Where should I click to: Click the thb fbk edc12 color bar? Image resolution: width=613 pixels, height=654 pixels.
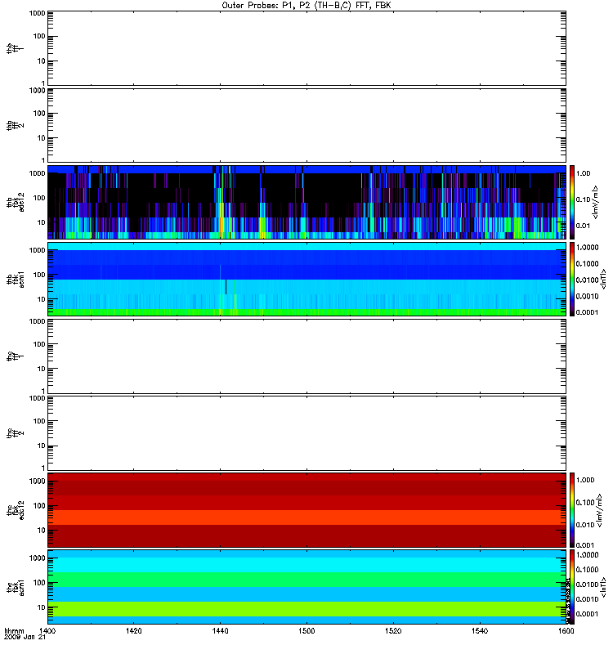[572, 202]
